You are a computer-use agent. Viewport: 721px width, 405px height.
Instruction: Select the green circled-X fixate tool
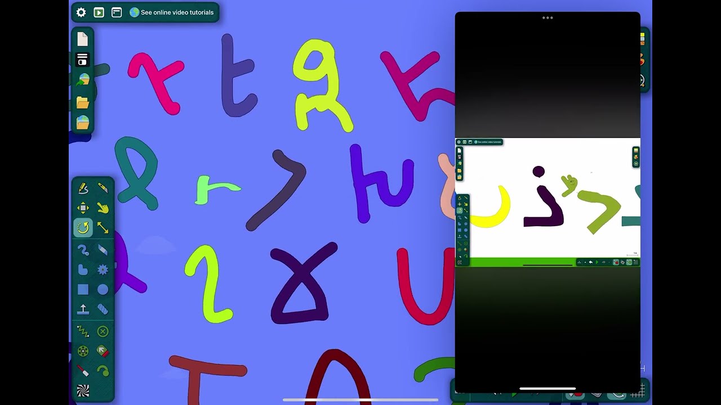tap(103, 331)
